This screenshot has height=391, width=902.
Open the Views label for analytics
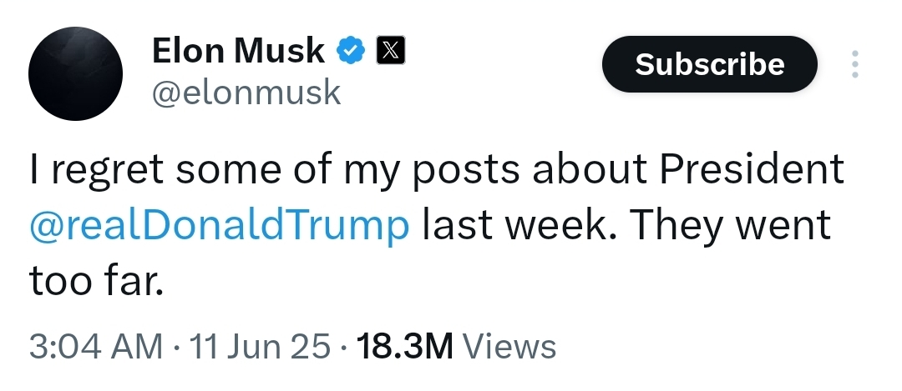(x=508, y=346)
